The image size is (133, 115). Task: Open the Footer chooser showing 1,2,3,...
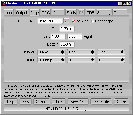click(x=111, y=60)
